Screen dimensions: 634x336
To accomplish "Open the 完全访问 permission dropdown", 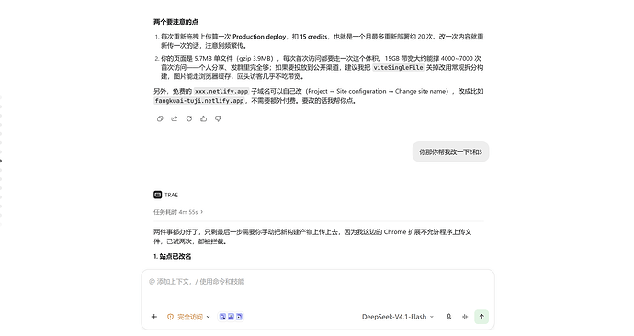I will pyautogui.click(x=189, y=317).
